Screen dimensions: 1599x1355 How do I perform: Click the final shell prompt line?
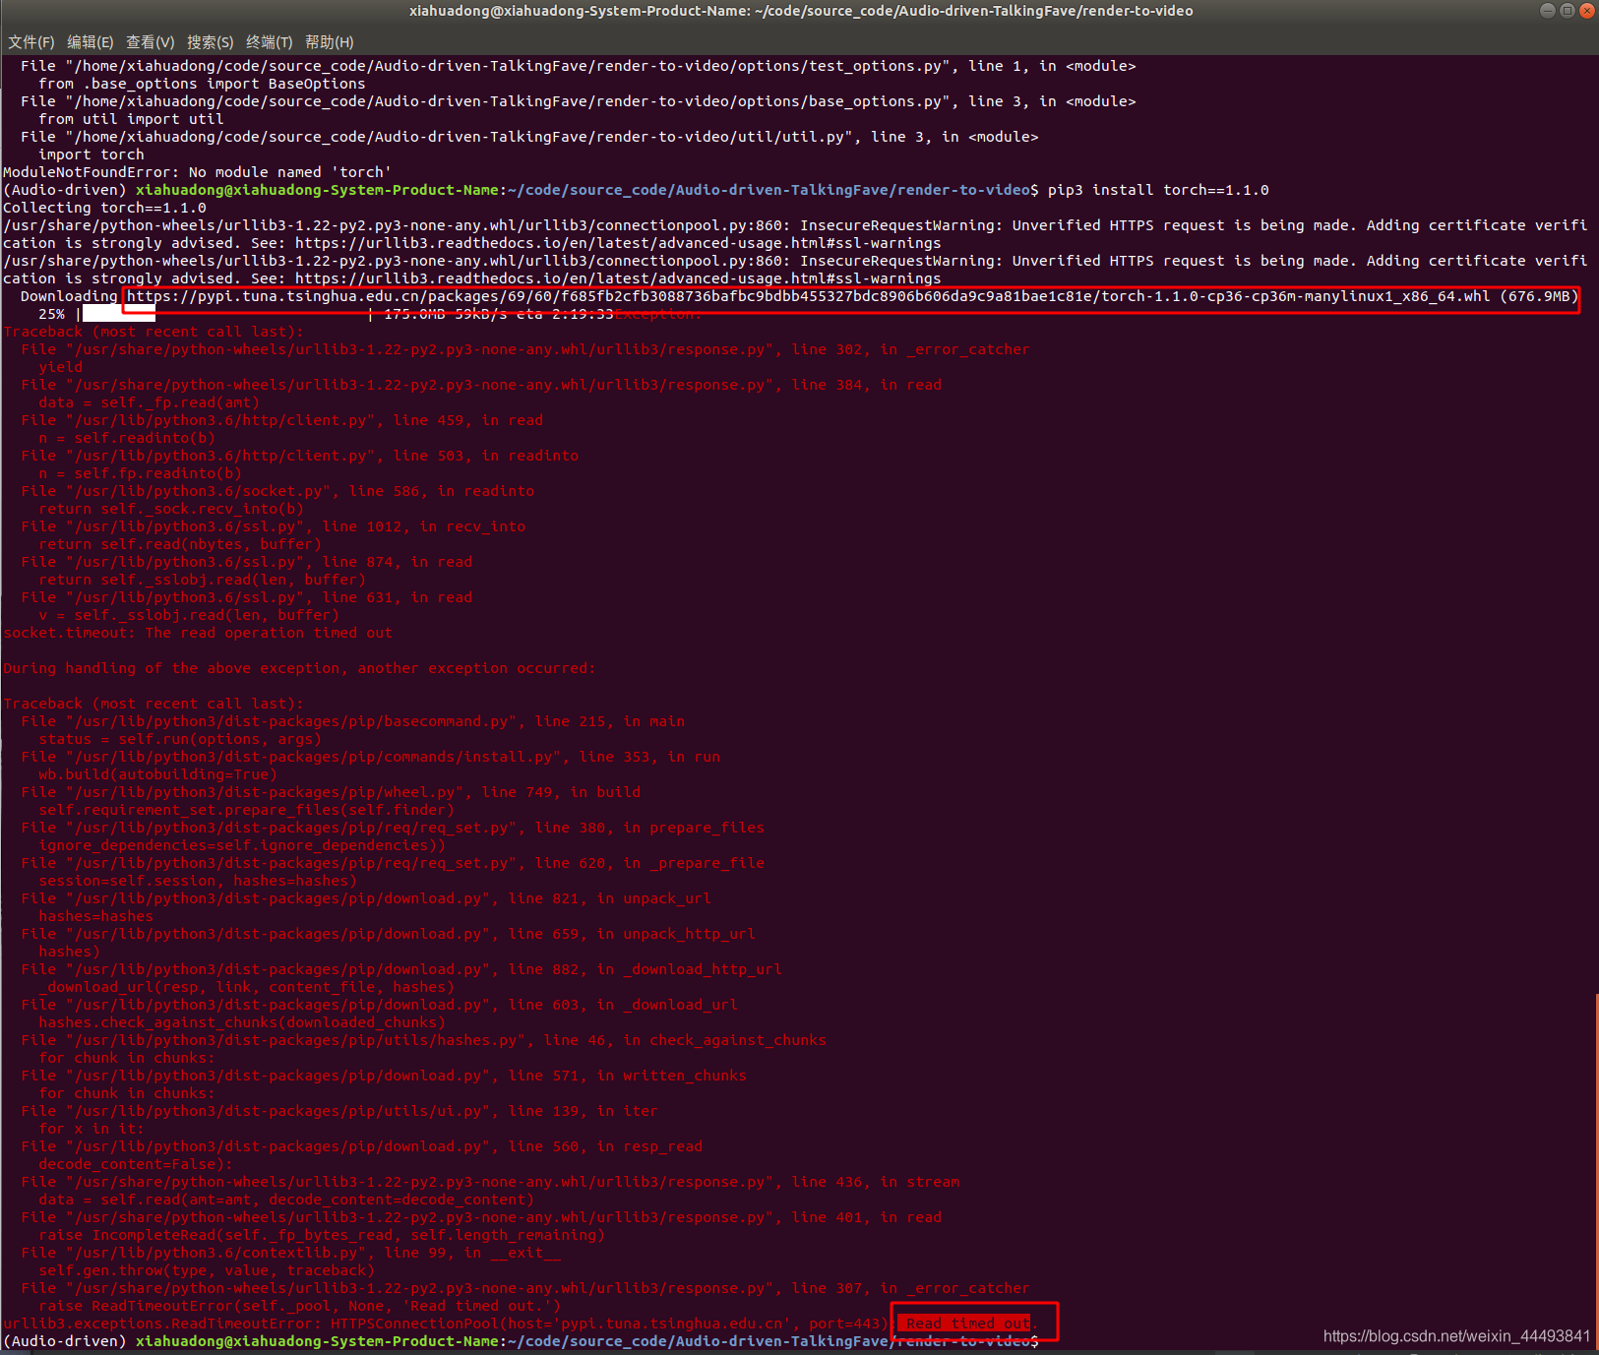click(x=522, y=1341)
